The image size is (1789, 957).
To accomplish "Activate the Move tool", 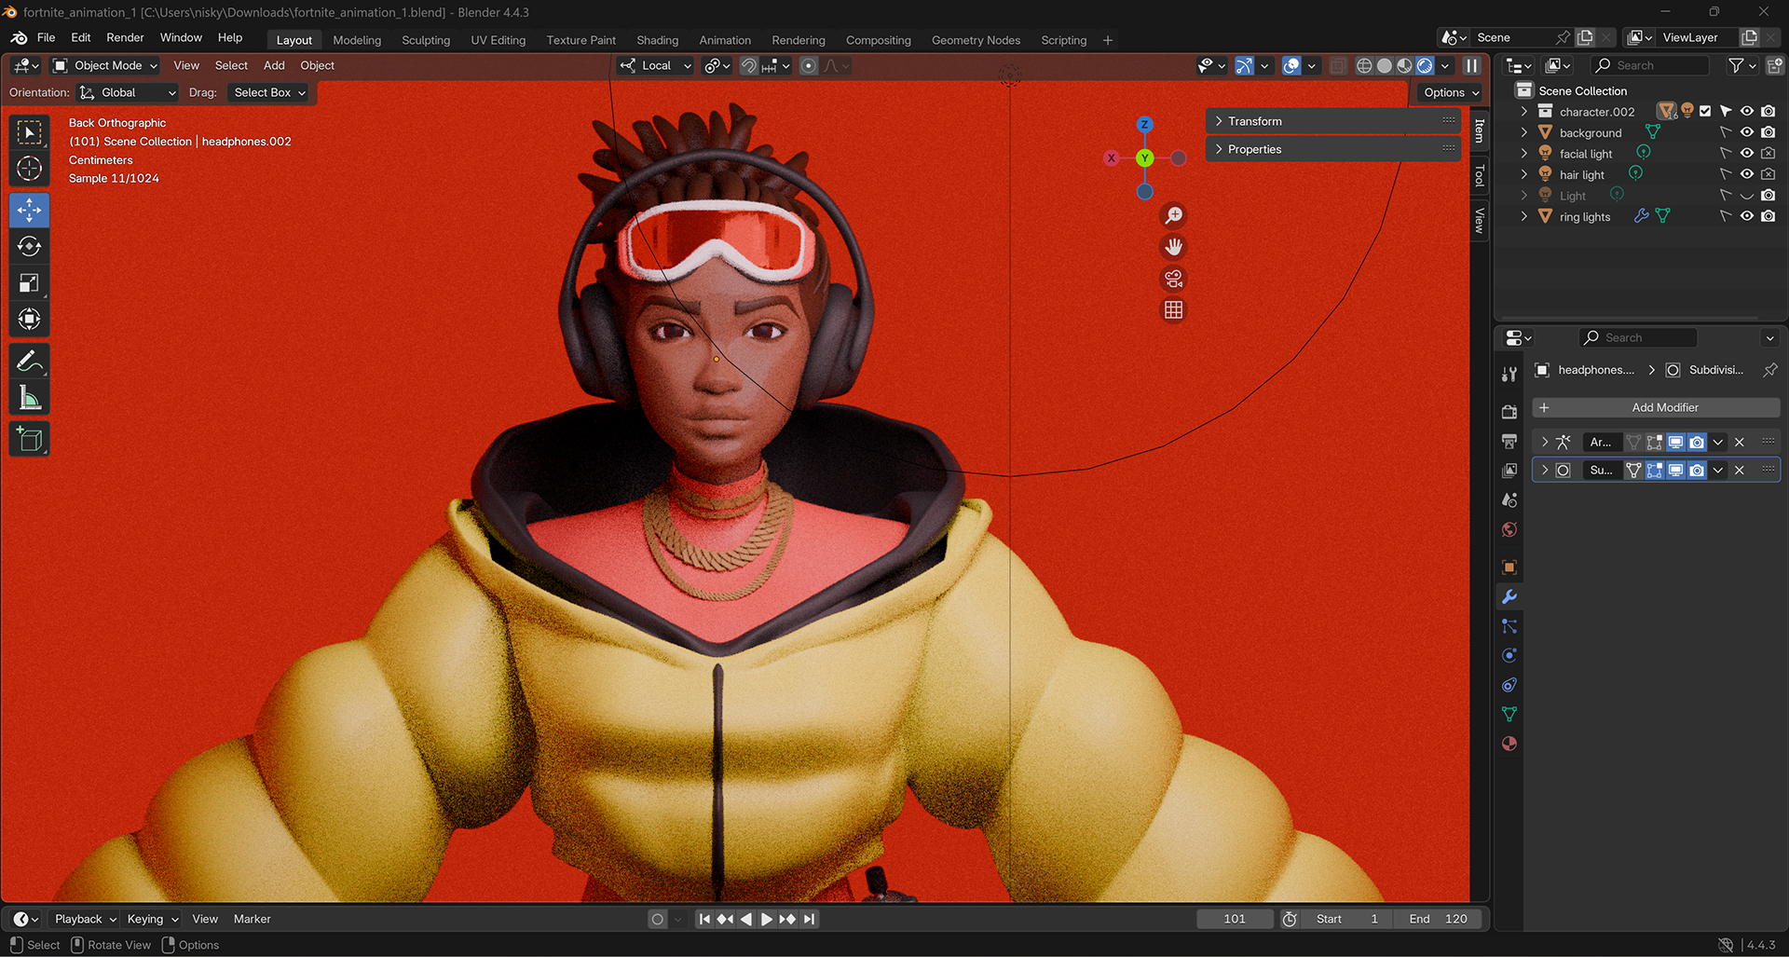I will tap(30, 210).
